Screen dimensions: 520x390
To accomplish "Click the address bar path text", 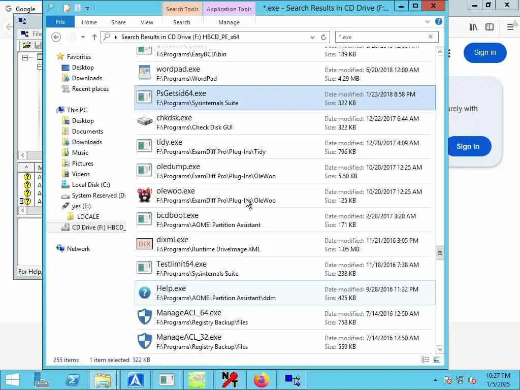I will pyautogui.click(x=180, y=37).
